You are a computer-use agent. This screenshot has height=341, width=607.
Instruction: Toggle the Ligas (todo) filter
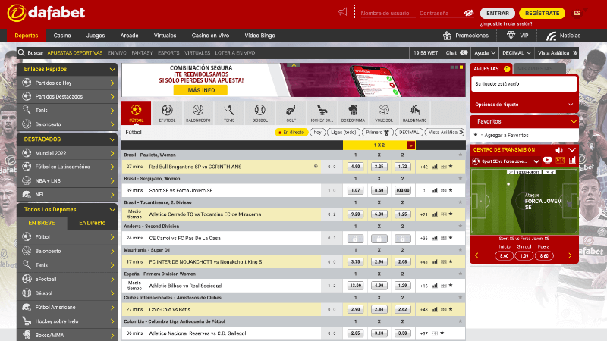tap(344, 132)
